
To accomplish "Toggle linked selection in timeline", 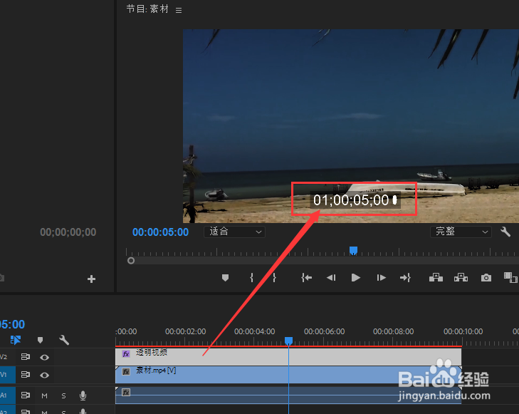I will coord(16,340).
